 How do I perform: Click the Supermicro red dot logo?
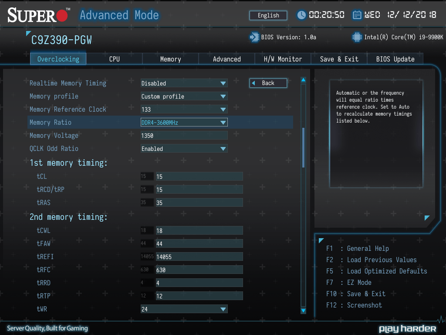tap(62, 16)
